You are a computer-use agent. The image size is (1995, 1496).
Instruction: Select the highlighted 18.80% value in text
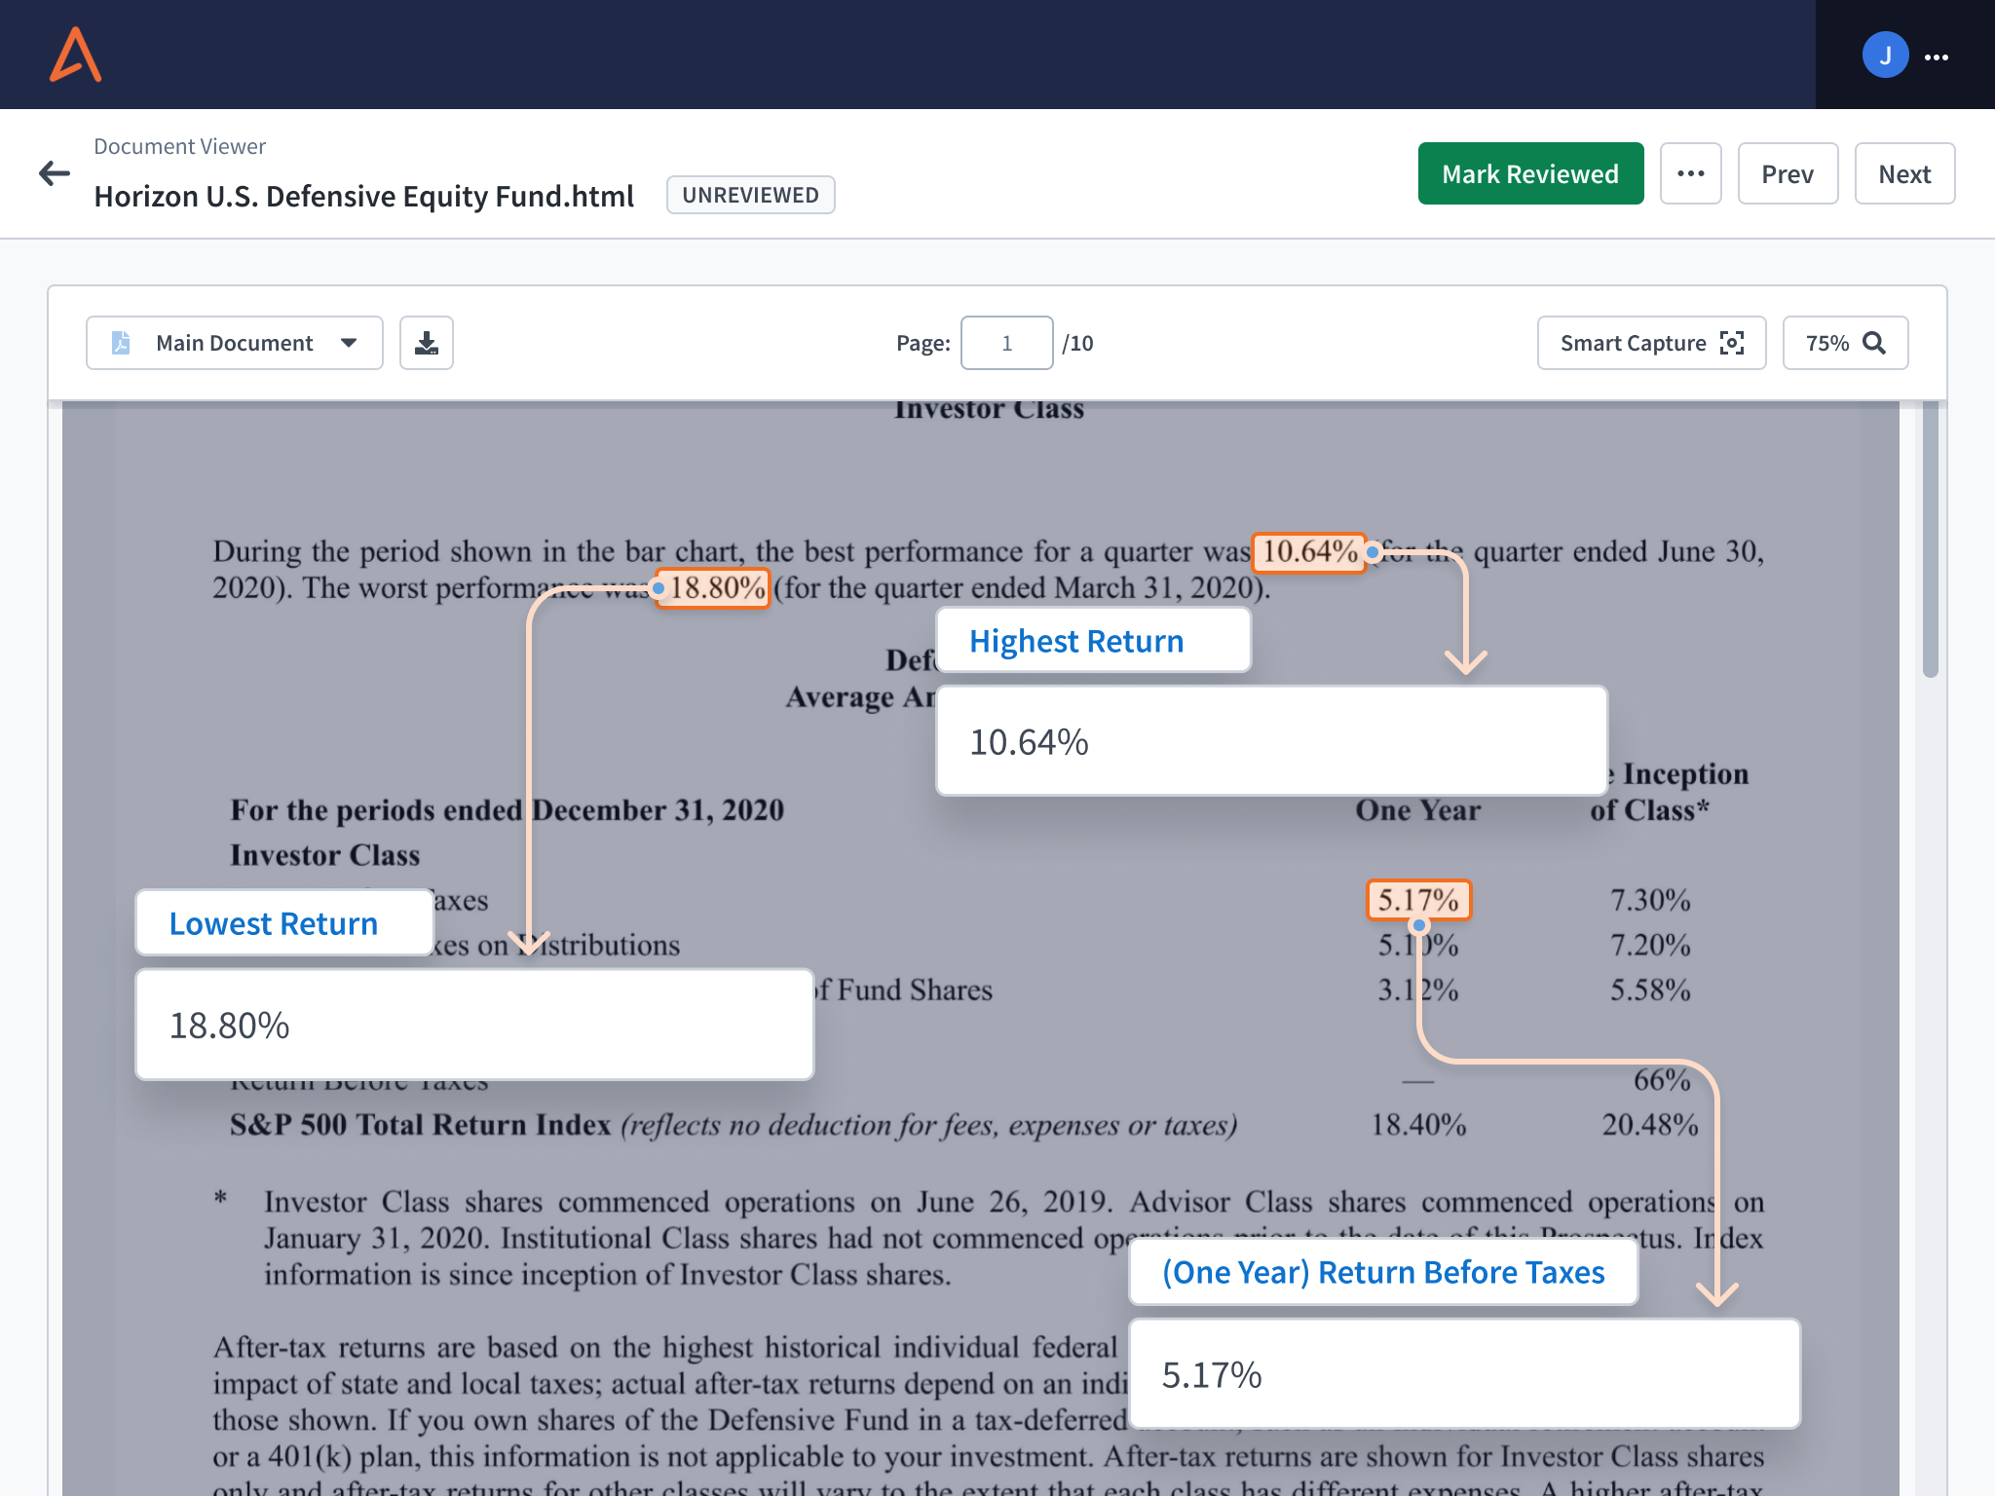(x=714, y=586)
